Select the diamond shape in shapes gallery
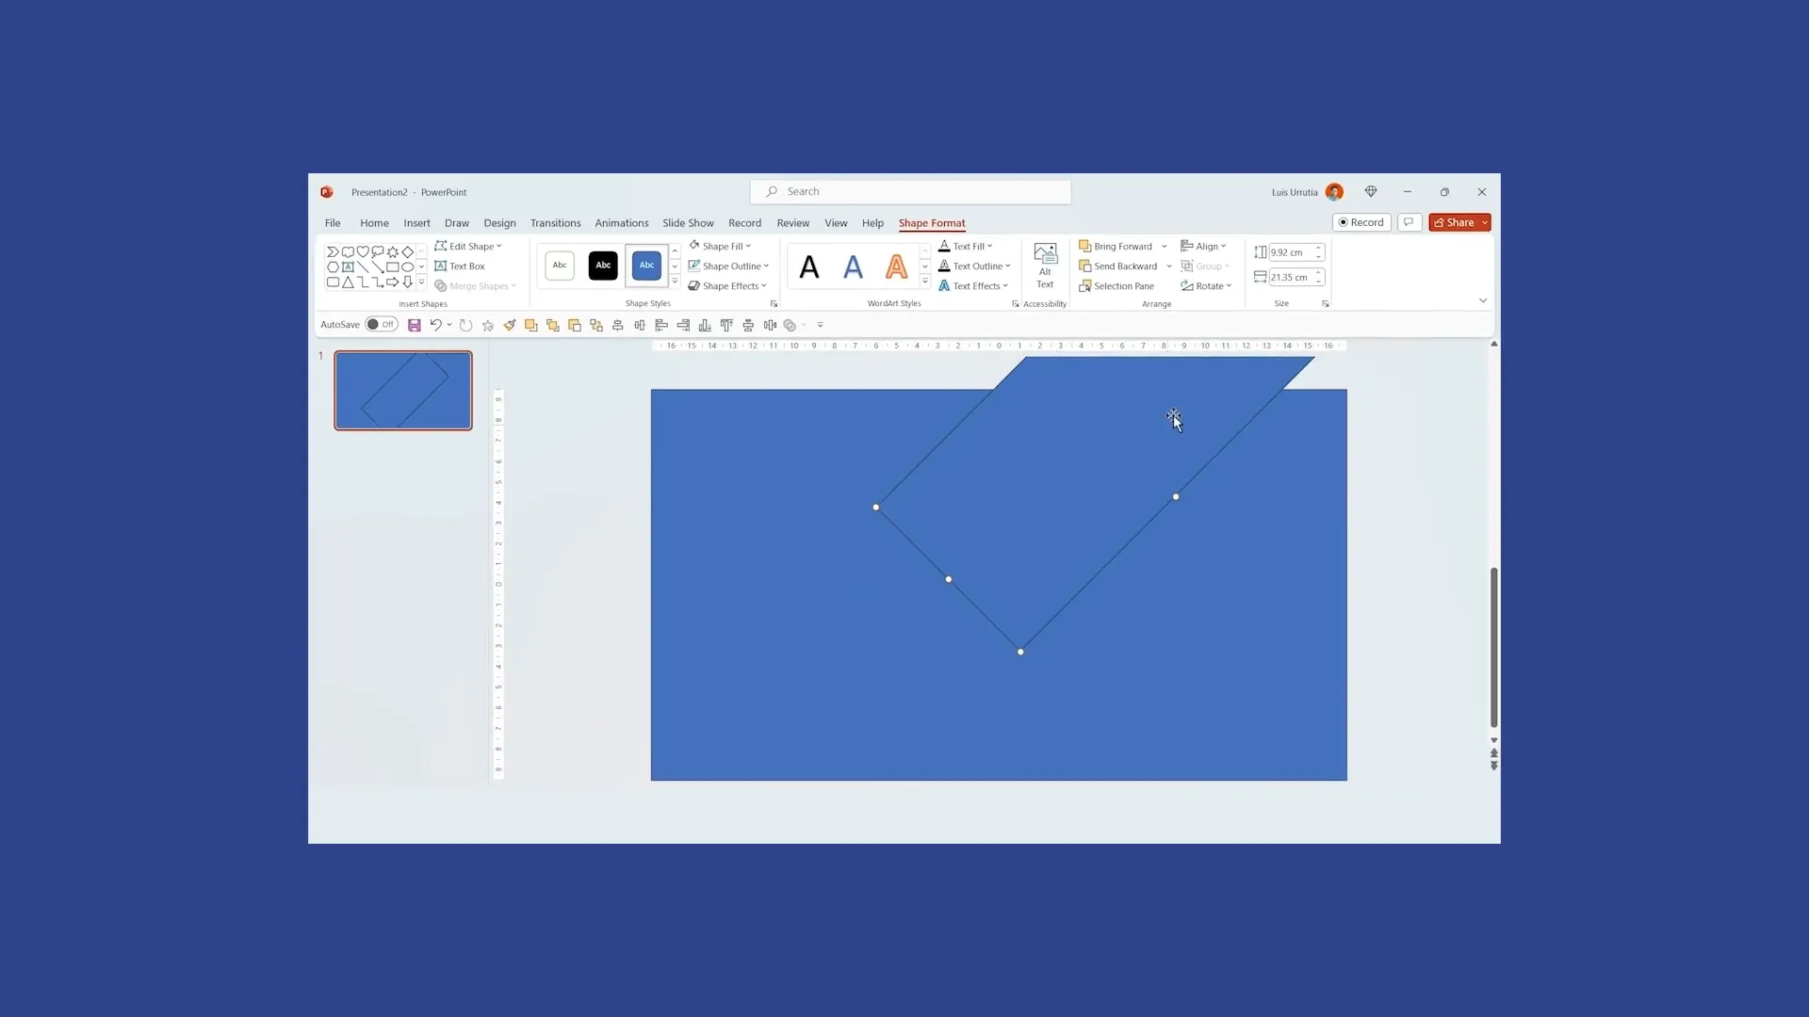This screenshot has width=1809, height=1017. click(x=408, y=251)
